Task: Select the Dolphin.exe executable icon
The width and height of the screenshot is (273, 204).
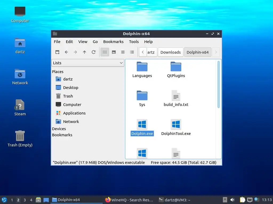Action: click(x=142, y=124)
